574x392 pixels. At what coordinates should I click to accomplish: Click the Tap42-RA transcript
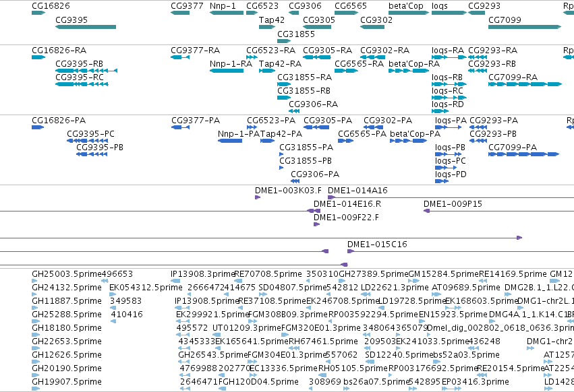tap(267, 71)
